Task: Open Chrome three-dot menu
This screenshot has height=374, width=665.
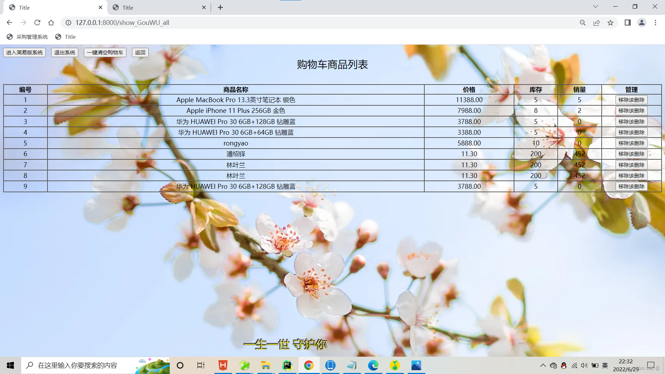Action: coord(655,23)
